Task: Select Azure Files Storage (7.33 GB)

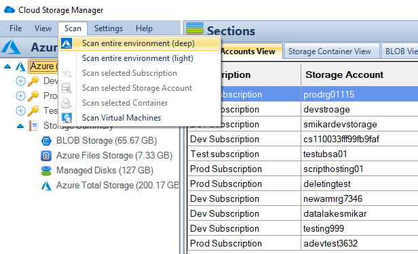Action: [x=115, y=155]
